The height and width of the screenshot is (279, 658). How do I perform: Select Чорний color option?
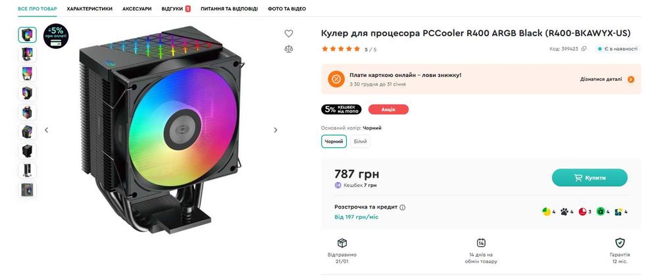coord(334,141)
